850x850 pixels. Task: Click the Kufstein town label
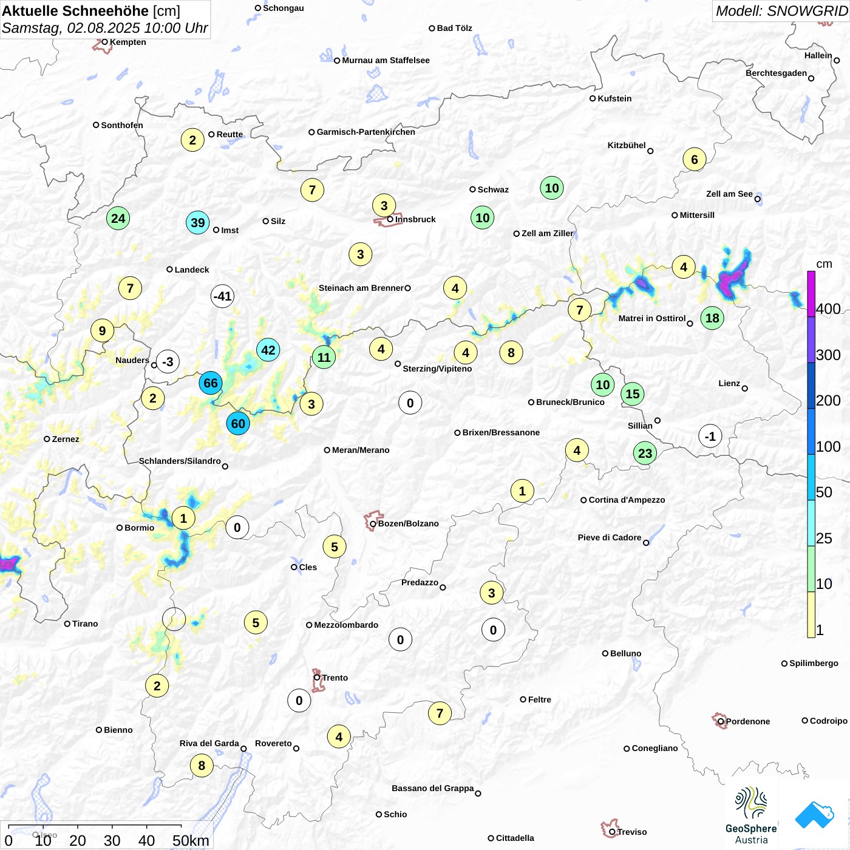coord(614,98)
